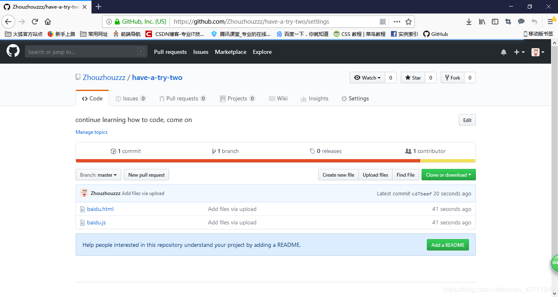Click Pull requests in the top navigation
The image size is (558, 297).
coord(170,52)
